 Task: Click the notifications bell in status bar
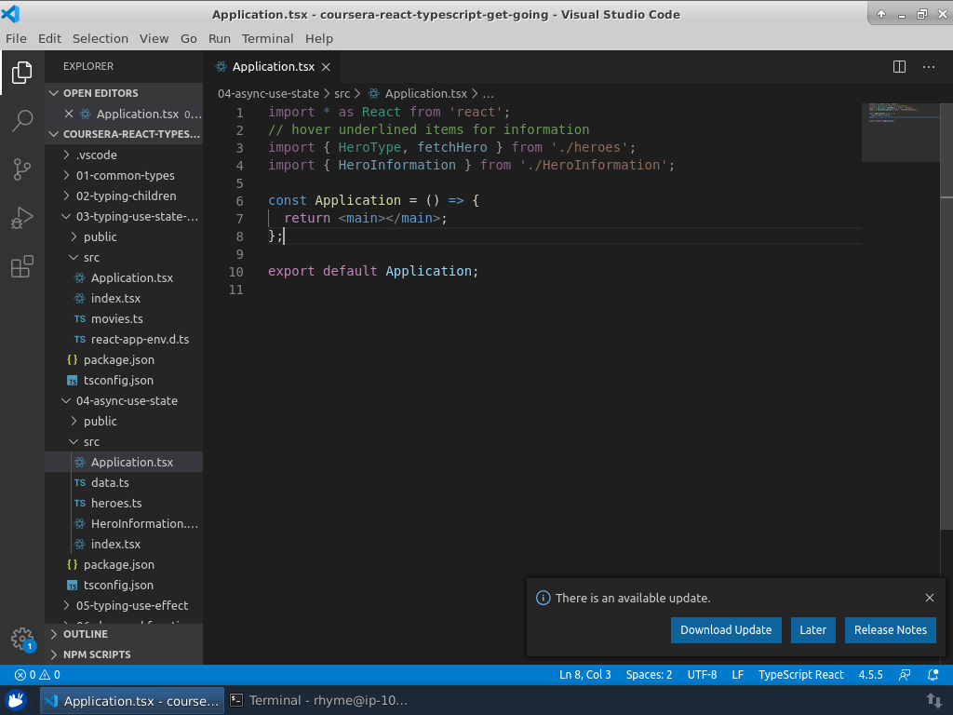(933, 675)
